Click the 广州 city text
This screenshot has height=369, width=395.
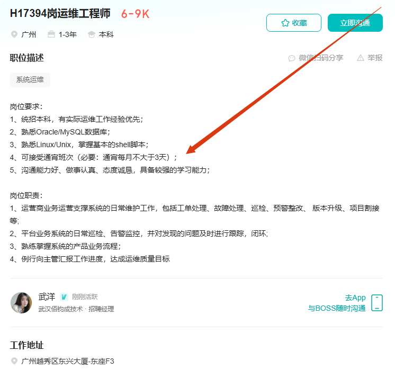(x=29, y=34)
